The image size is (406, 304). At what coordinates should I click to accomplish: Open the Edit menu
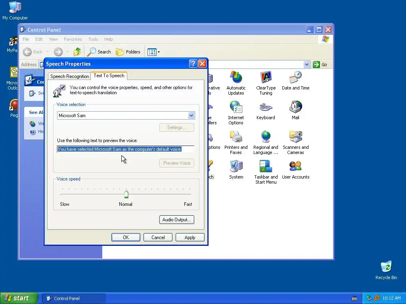click(39, 39)
